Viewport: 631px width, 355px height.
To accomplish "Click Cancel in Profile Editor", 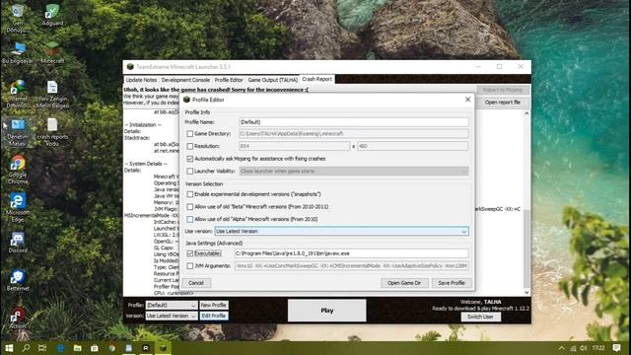I will click(x=196, y=283).
